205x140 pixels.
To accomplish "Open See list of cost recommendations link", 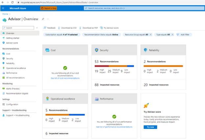I will (65, 78).
